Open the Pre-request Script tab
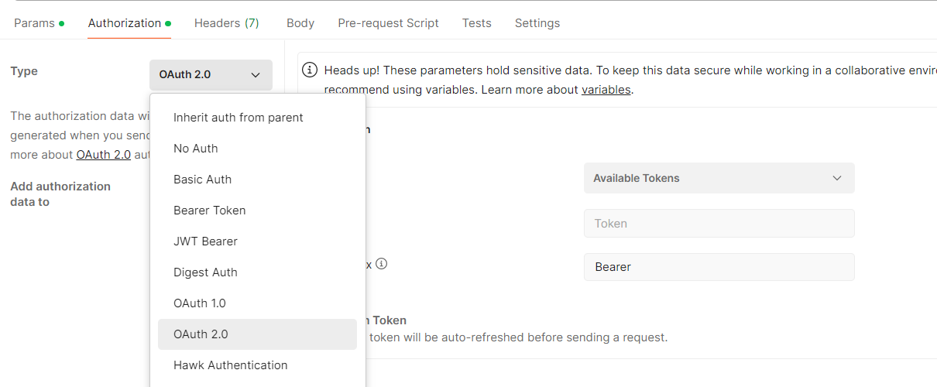This screenshot has width=937, height=387. click(x=388, y=23)
